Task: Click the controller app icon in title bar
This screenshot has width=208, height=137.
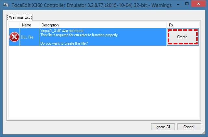Action: 6,5
